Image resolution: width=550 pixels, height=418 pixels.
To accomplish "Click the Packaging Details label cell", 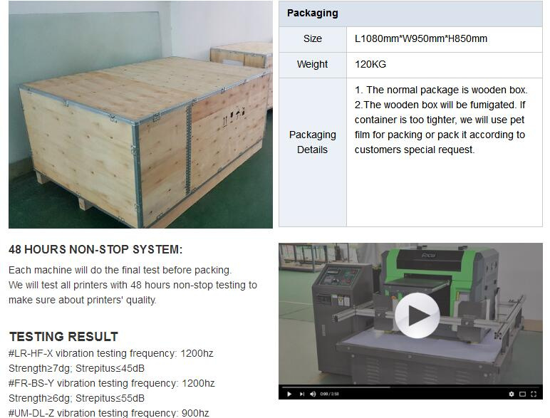I will [x=313, y=152].
